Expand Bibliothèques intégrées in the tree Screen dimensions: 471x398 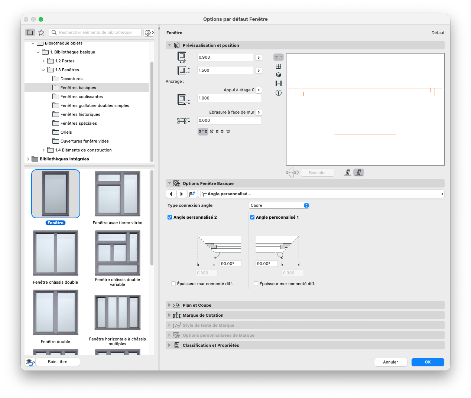[x=28, y=159]
